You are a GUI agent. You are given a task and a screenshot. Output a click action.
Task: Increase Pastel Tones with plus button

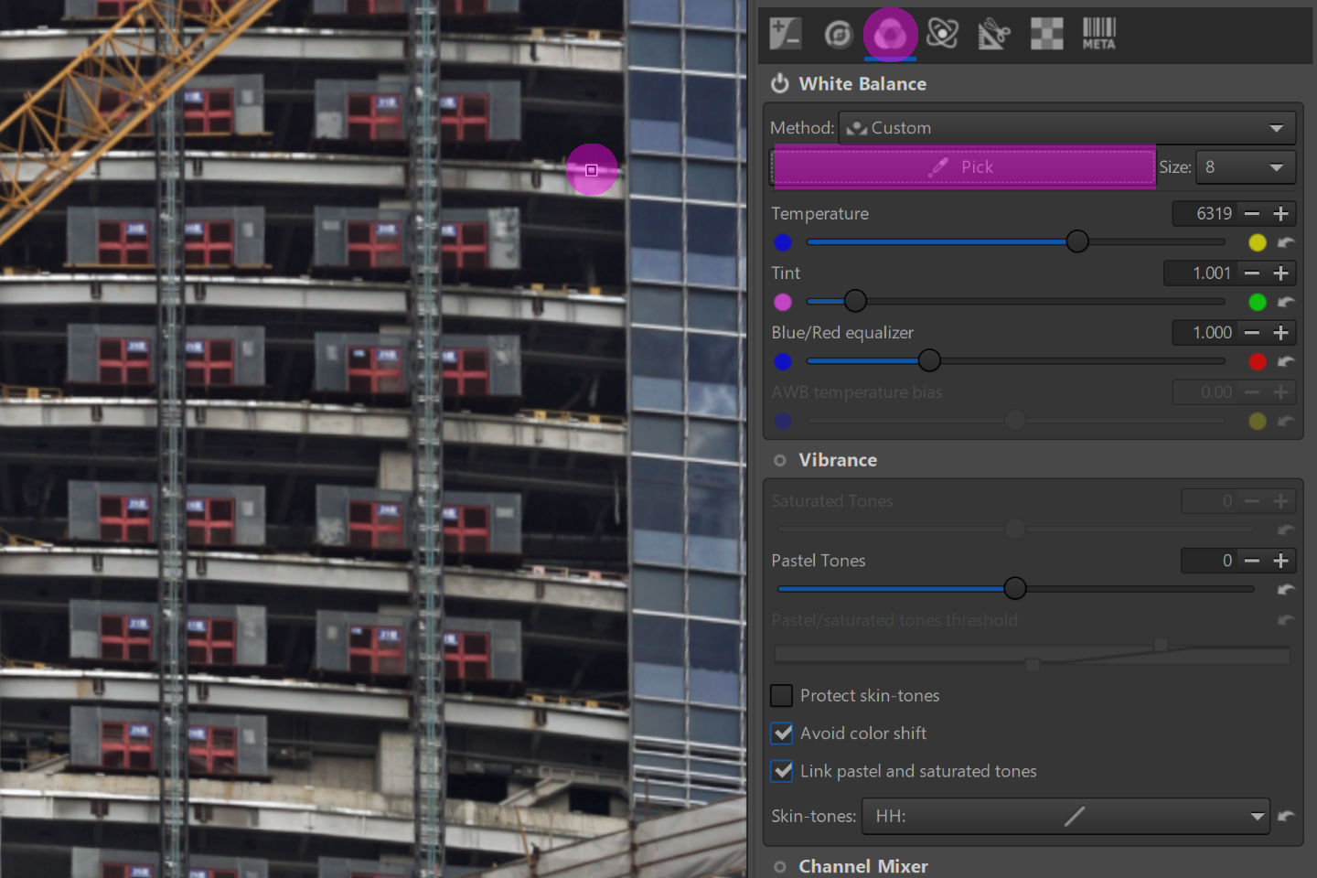pos(1281,560)
